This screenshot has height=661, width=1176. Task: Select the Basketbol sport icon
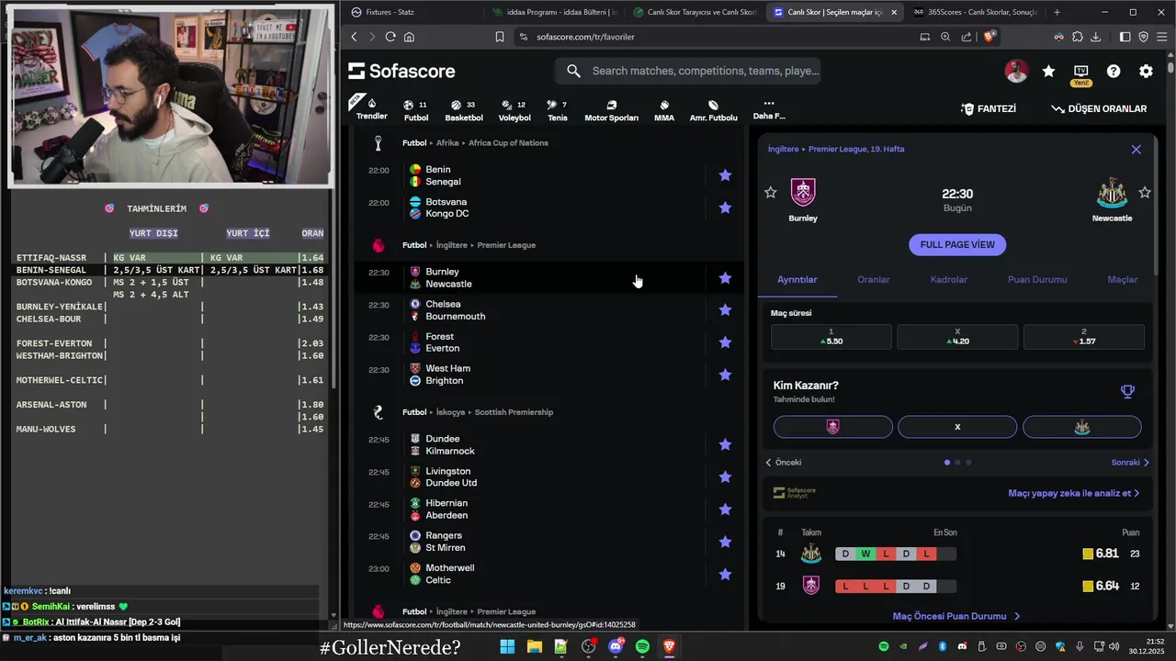(464, 110)
